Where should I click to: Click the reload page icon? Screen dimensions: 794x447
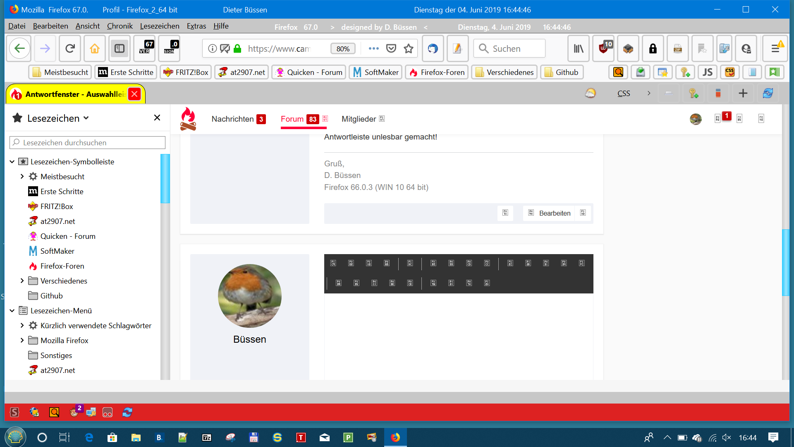[70, 48]
